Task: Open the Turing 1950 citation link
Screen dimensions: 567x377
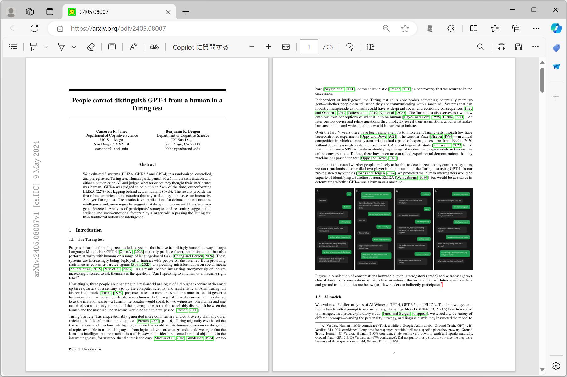Action: click(x=112, y=293)
